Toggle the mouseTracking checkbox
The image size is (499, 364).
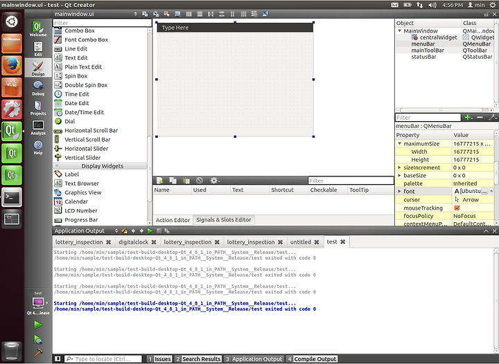click(x=457, y=208)
